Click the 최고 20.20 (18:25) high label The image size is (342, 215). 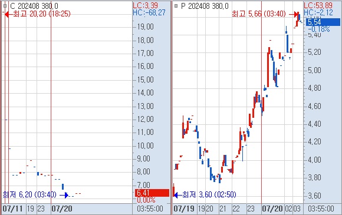click(x=42, y=14)
